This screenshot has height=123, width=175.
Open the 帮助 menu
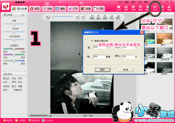pyautogui.click(x=146, y=2)
